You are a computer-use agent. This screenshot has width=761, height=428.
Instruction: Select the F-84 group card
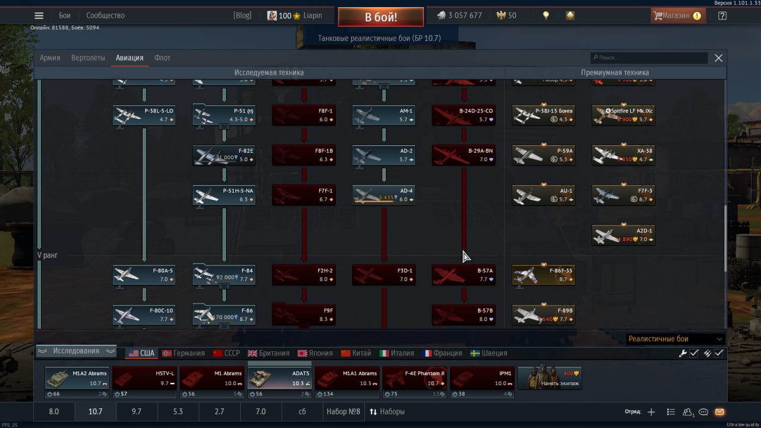tap(224, 275)
